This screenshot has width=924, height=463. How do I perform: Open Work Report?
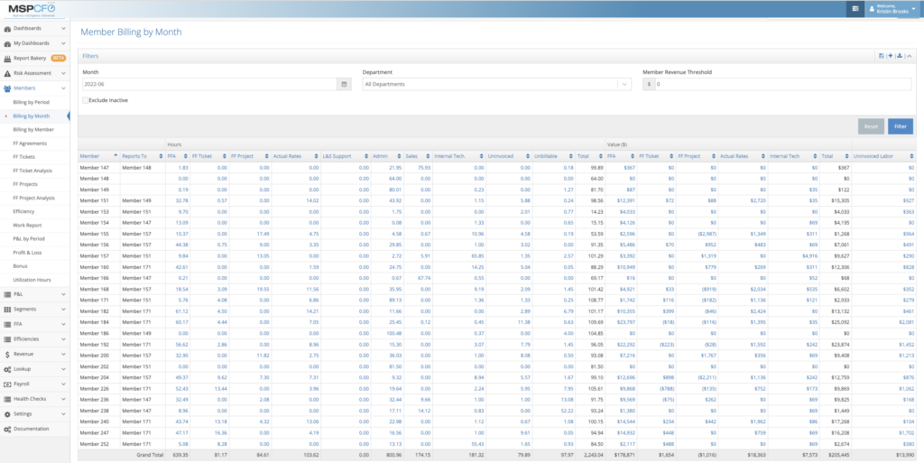point(27,226)
